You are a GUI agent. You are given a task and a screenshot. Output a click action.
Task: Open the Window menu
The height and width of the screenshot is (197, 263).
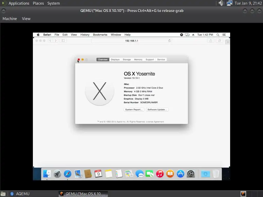tap(116, 35)
